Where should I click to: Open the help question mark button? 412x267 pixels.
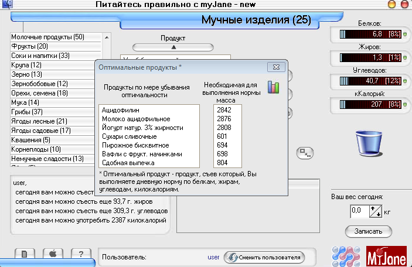[80, 254]
